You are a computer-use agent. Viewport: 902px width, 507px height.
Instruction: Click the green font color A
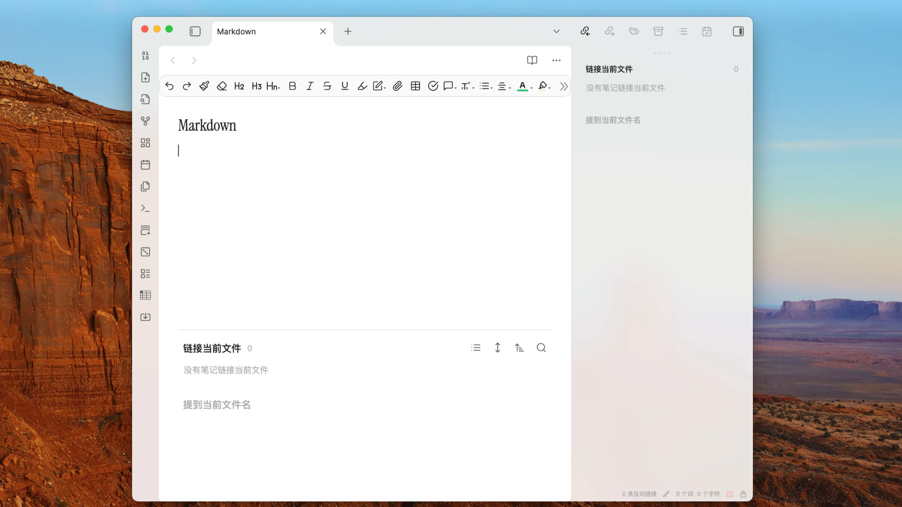click(x=522, y=86)
